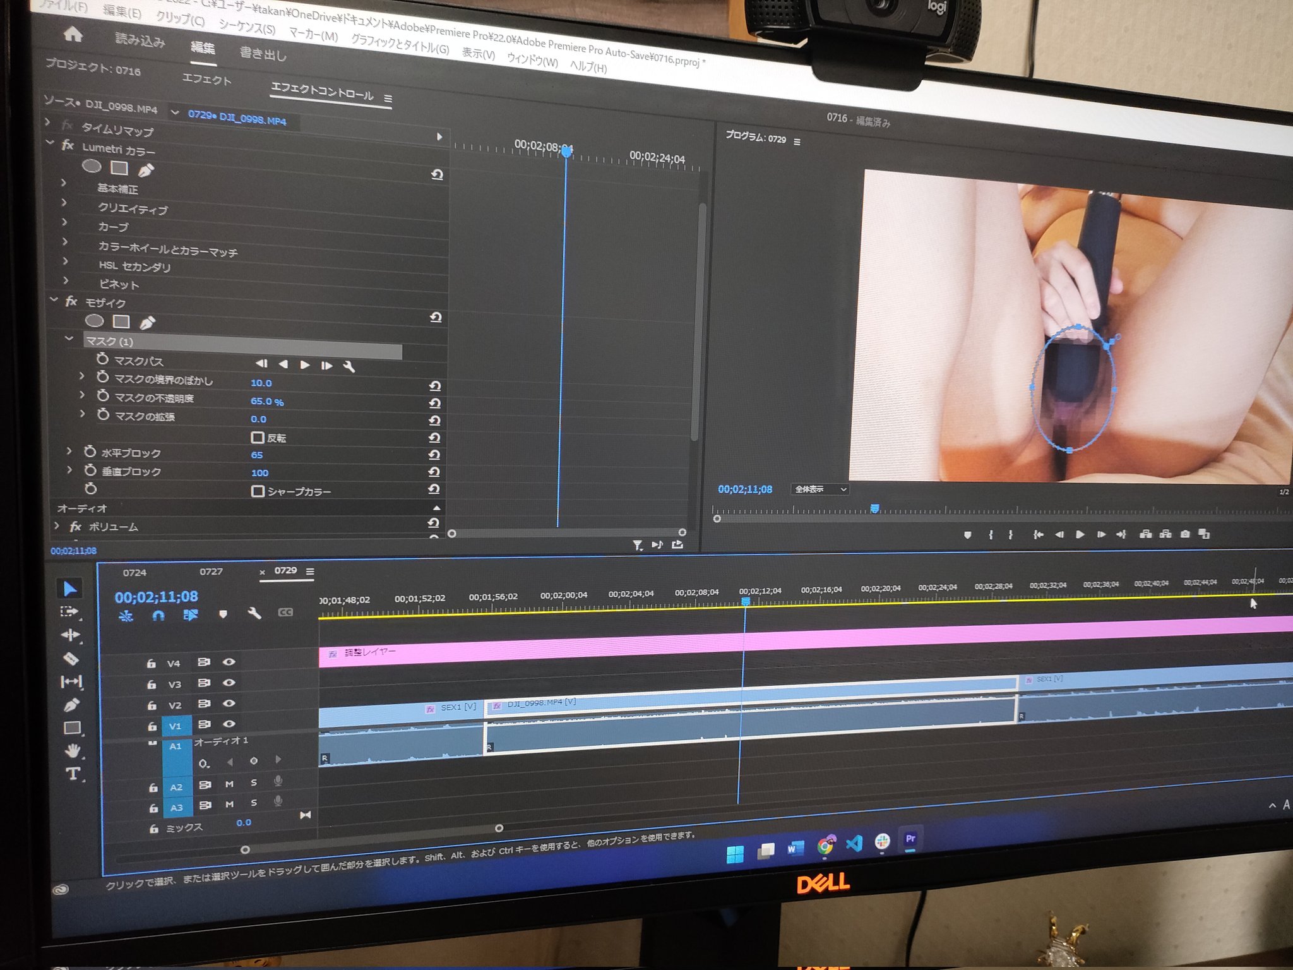The width and height of the screenshot is (1293, 970).
Task: Choose the Selection tool in the tools panel
Action: 69,589
